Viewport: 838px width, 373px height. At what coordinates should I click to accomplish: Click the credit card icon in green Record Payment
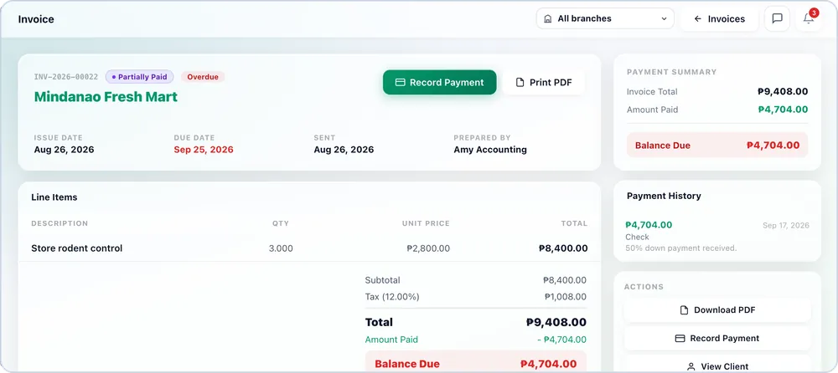400,83
